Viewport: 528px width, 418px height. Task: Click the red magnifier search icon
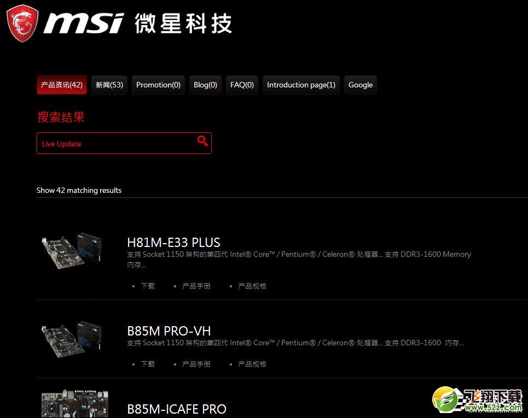202,141
